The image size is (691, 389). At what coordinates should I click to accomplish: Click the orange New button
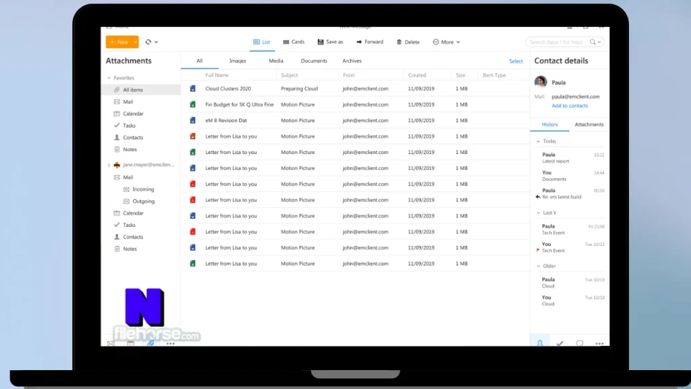119,42
